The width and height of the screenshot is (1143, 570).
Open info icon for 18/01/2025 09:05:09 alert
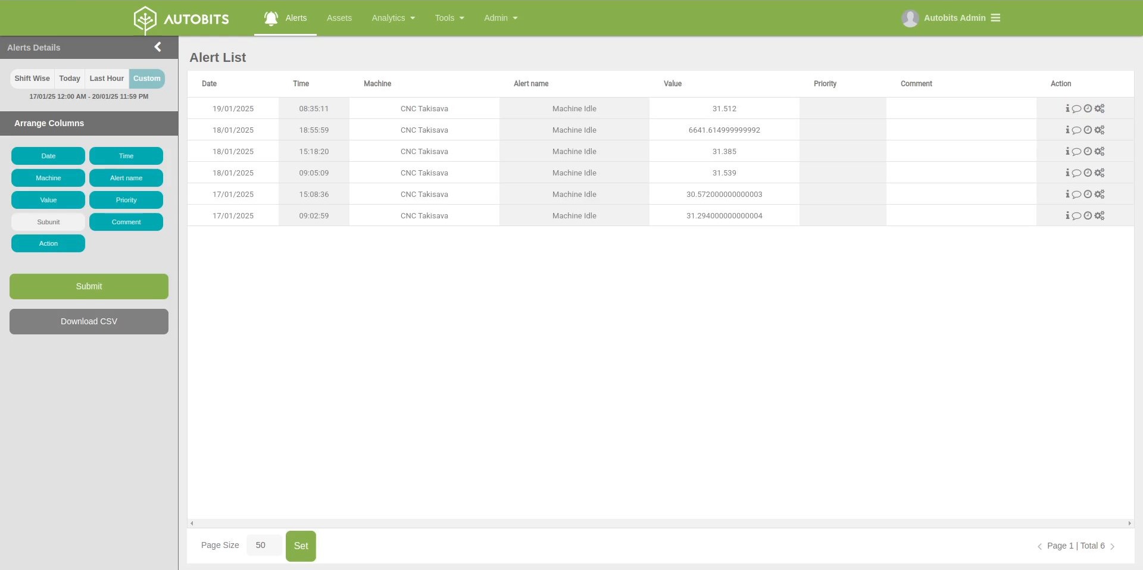pyautogui.click(x=1067, y=173)
